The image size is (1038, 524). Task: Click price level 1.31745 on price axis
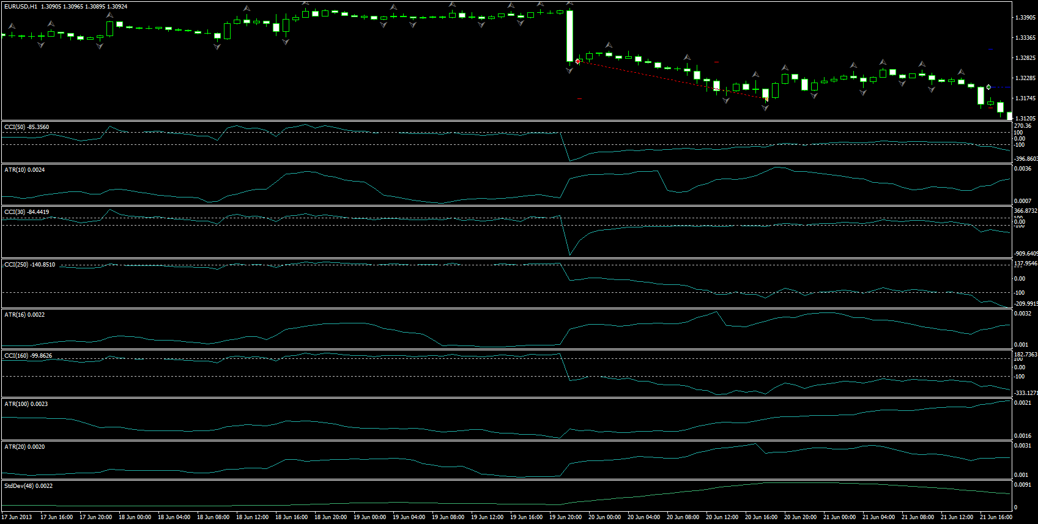1025,98
